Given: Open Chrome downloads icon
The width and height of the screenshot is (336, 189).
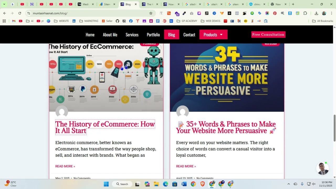Looking at the screenshot, I should click(316, 13).
